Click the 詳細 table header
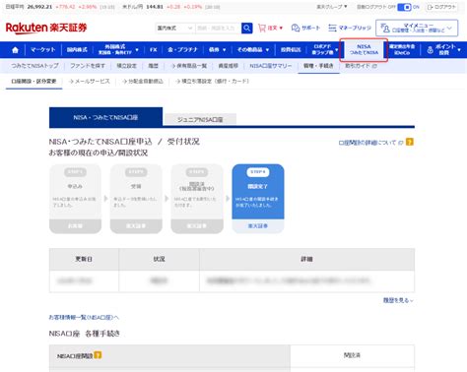Screen dimensions: 467x372 [306, 259]
